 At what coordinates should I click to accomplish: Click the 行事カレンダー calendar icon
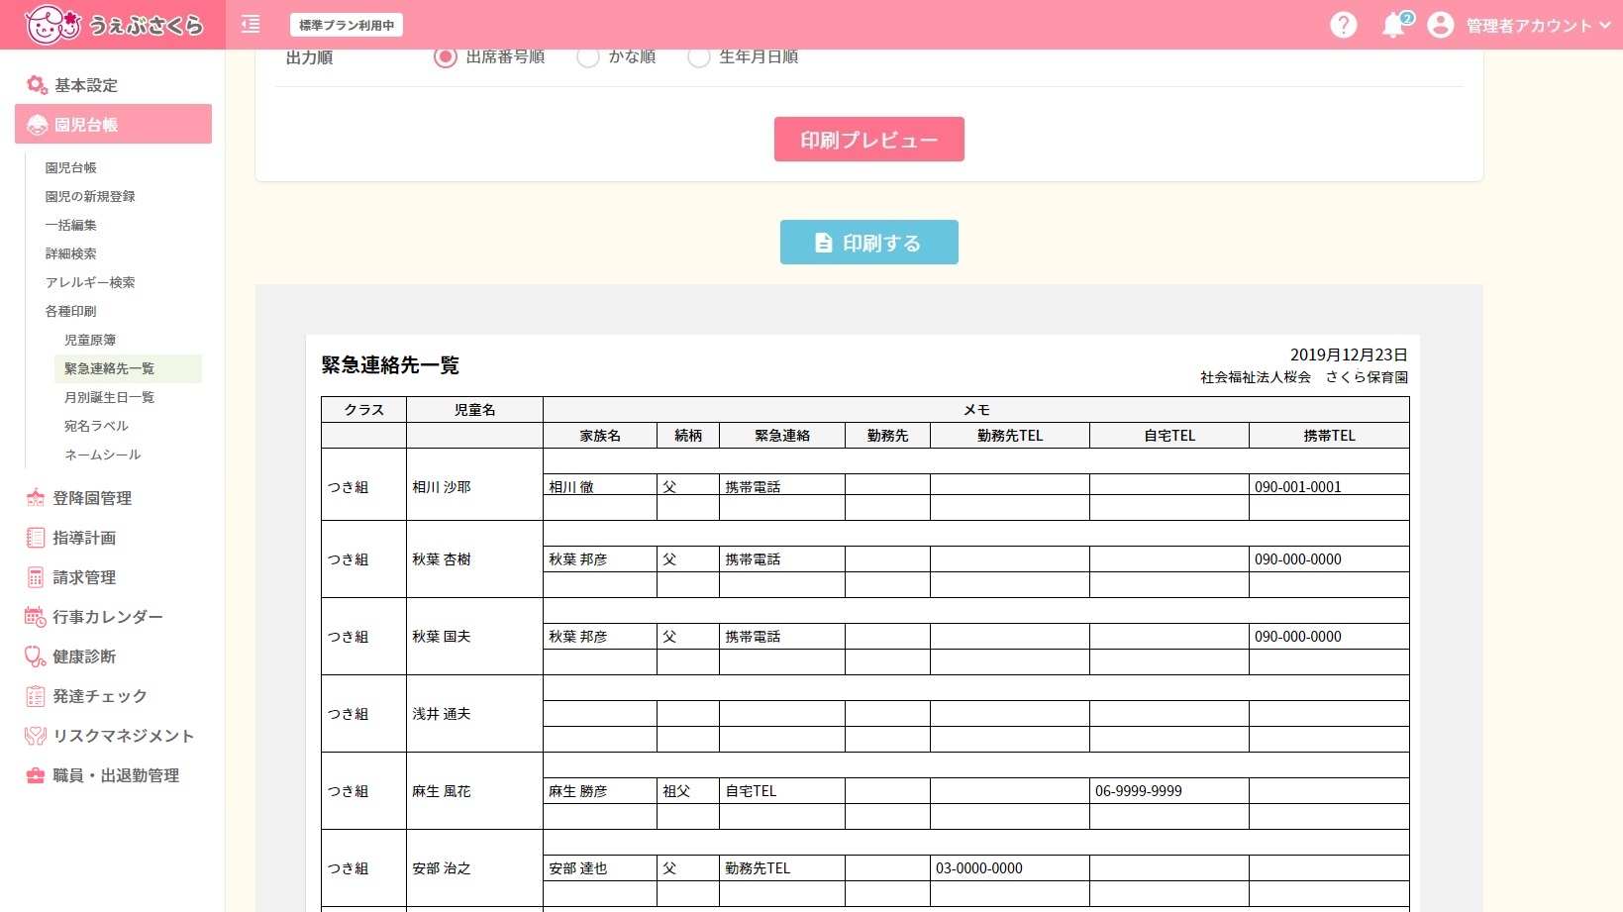pyautogui.click(x=36, y=617)
